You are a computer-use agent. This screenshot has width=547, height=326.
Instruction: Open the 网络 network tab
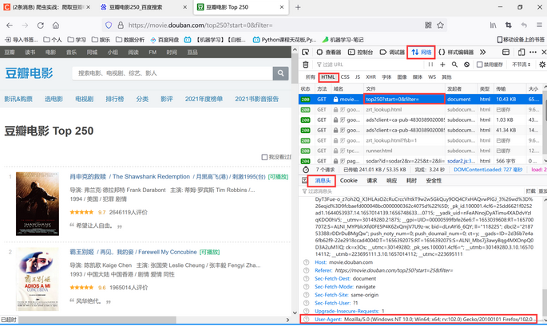(422, 53)
